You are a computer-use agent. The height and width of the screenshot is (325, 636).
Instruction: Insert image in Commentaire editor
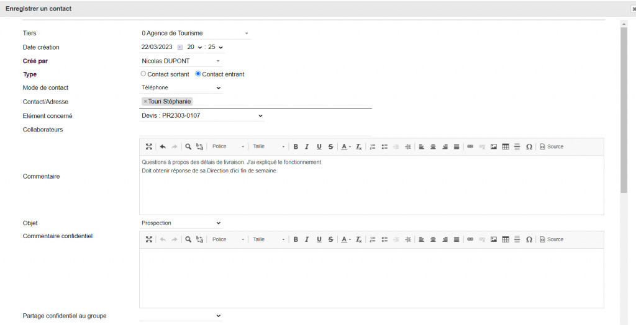[x=494, y=147]
